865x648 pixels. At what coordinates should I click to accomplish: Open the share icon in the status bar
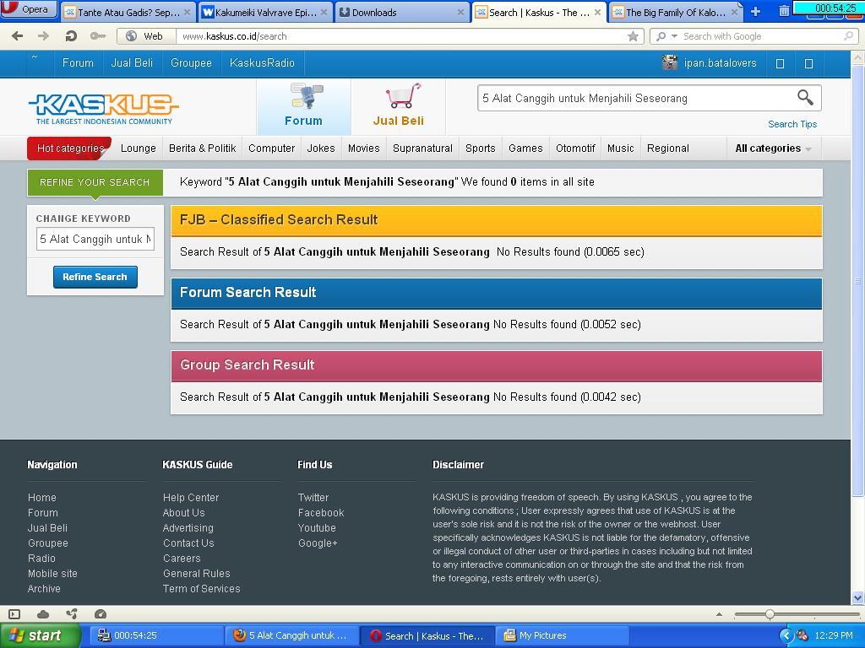point(72,613)
